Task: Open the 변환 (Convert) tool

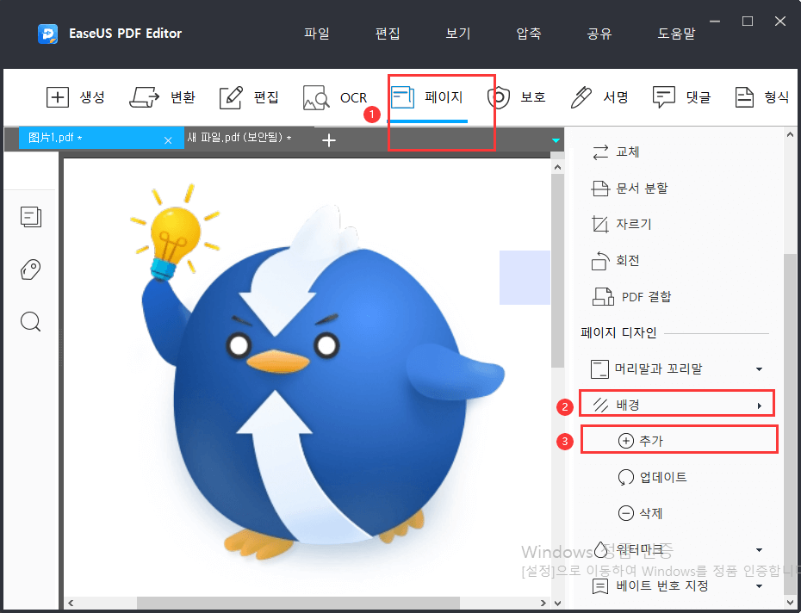Action: point(162,97)
